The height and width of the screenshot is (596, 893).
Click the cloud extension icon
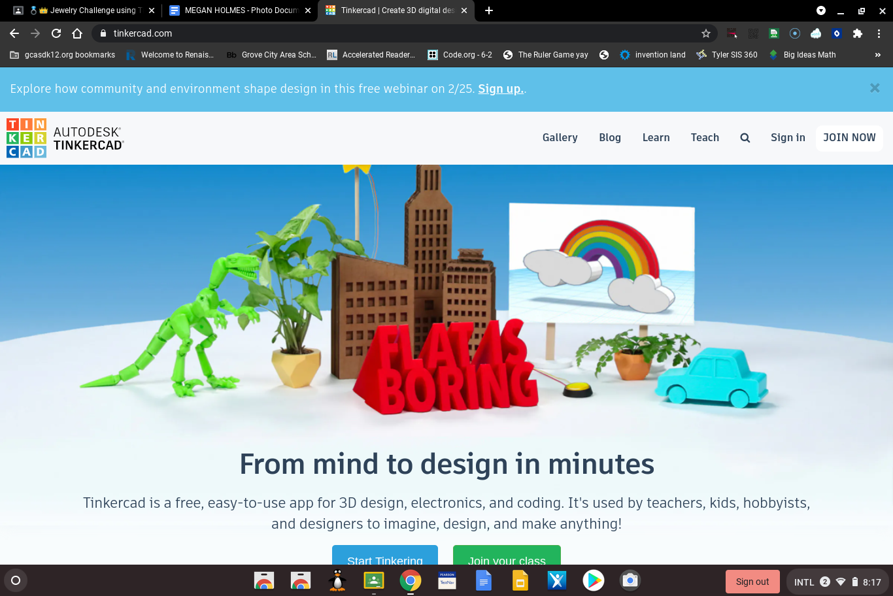(x=816, y=33)
